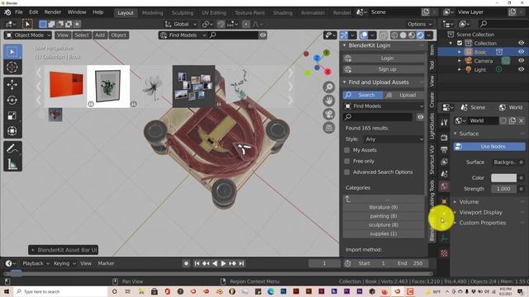Enable the My Assets checkbox
This screenshot has height=297, width=529.
point(347,150)
